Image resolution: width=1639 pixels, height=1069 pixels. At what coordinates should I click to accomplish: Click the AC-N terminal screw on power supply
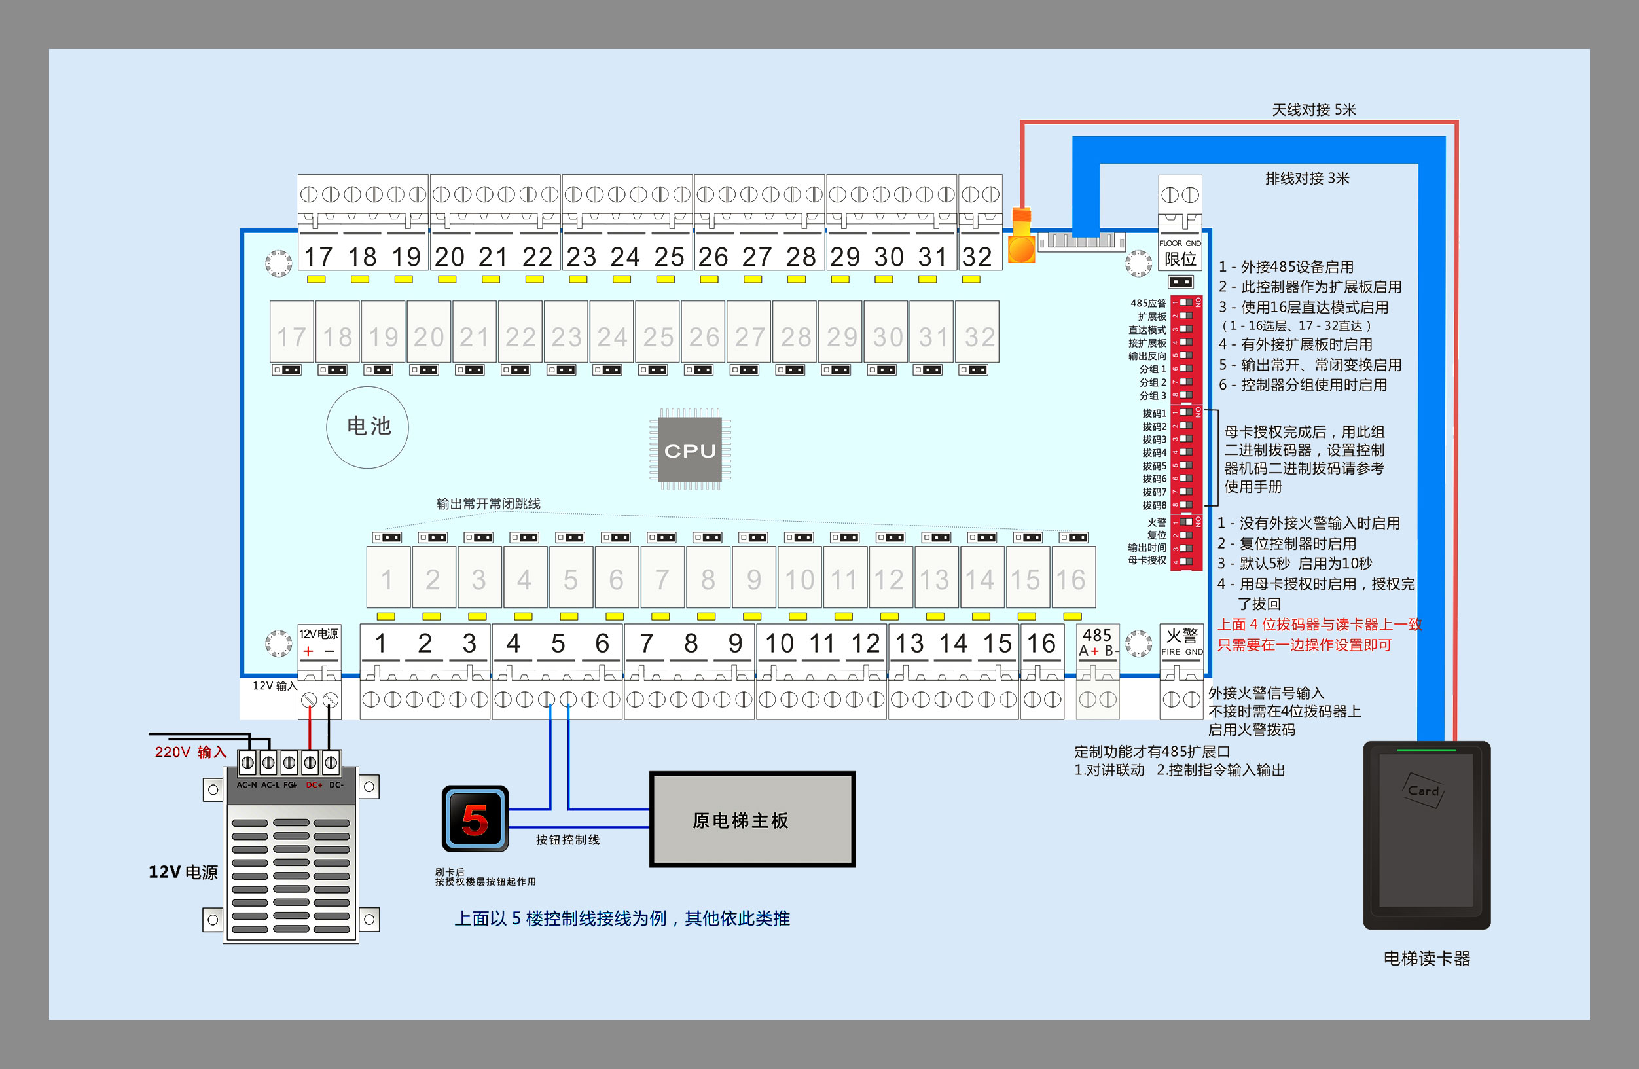[247, 763]
